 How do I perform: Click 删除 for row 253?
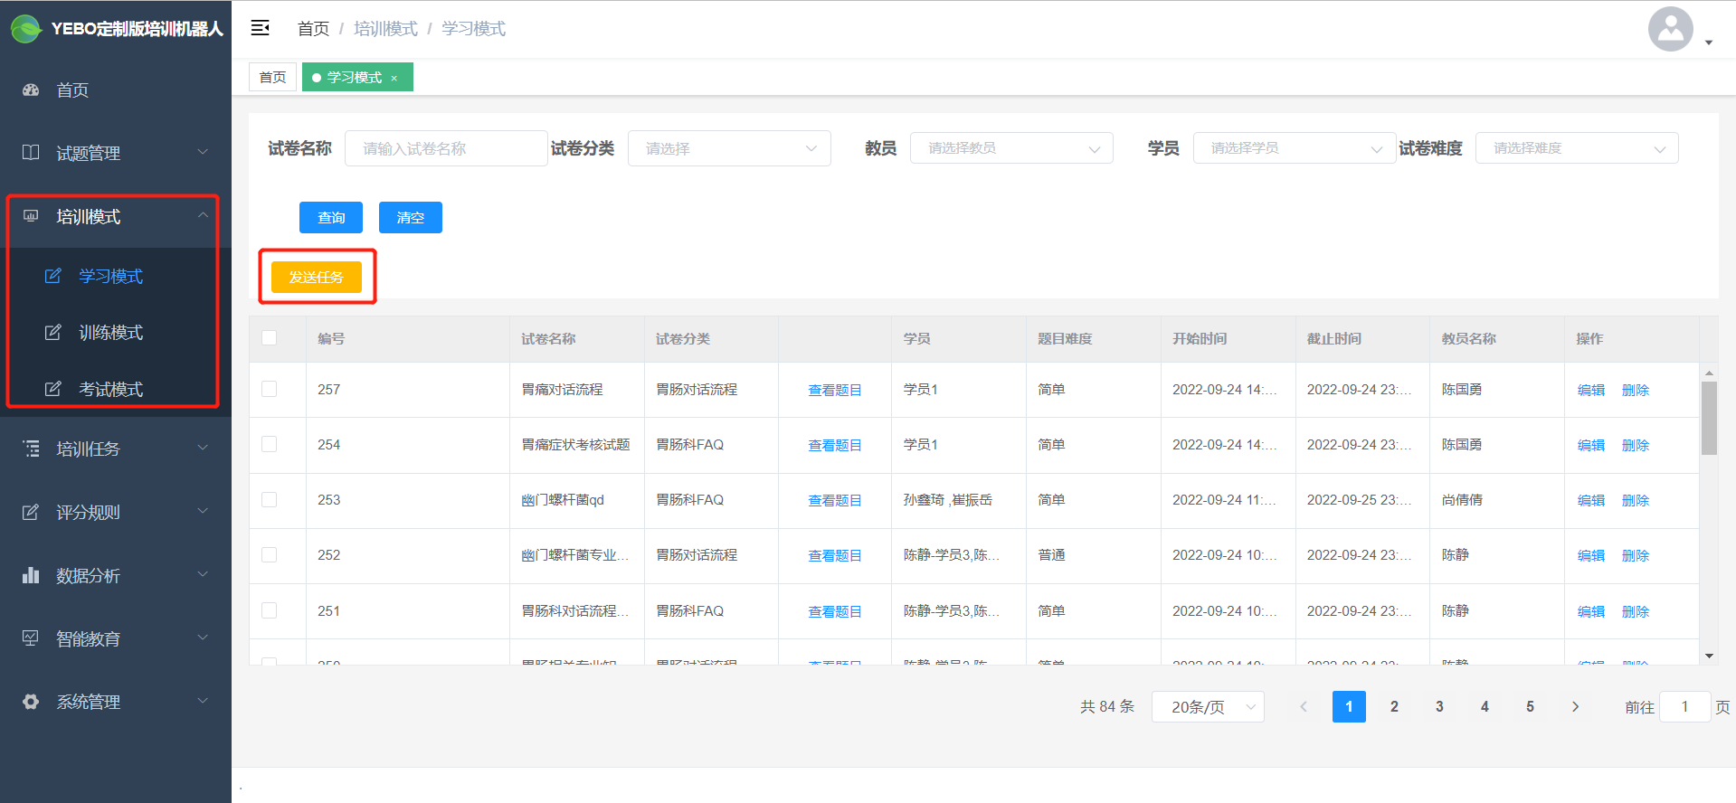point(1636,500)
